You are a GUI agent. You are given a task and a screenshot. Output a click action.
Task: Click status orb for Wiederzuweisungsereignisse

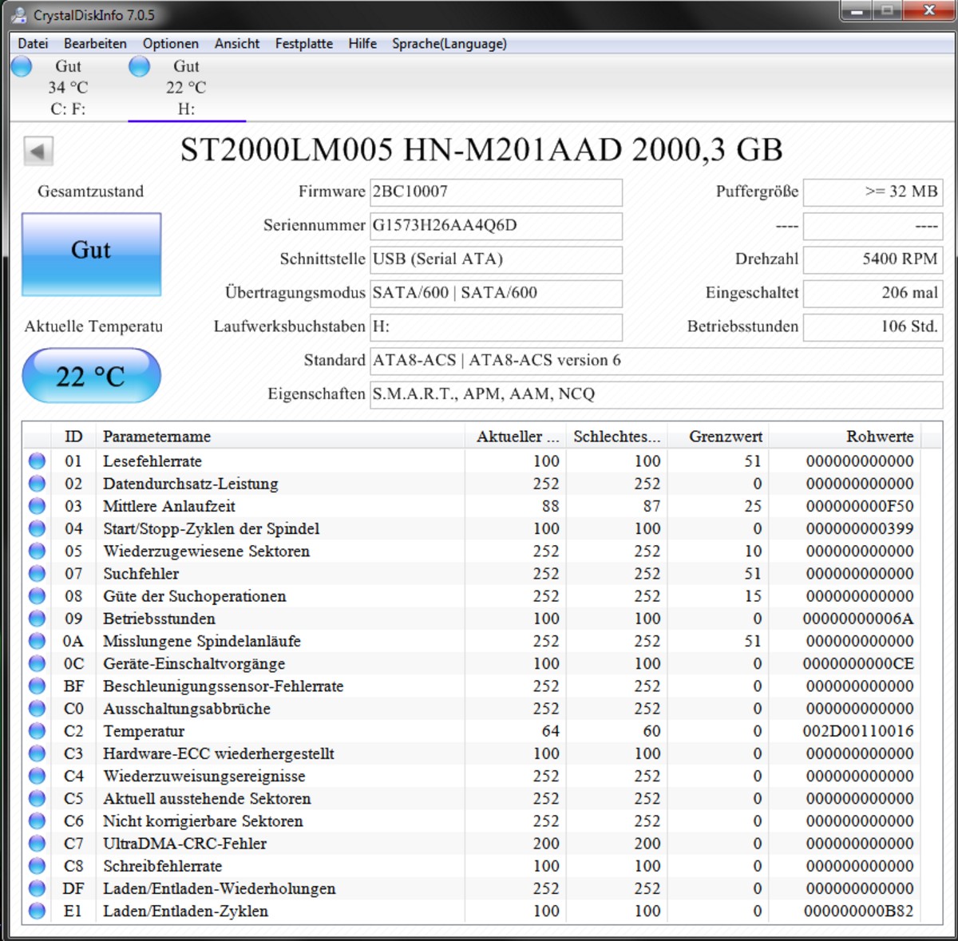[x=37, y=776]
